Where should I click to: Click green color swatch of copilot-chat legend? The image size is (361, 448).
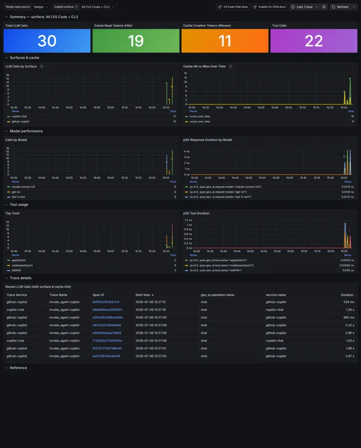point(9,116)
